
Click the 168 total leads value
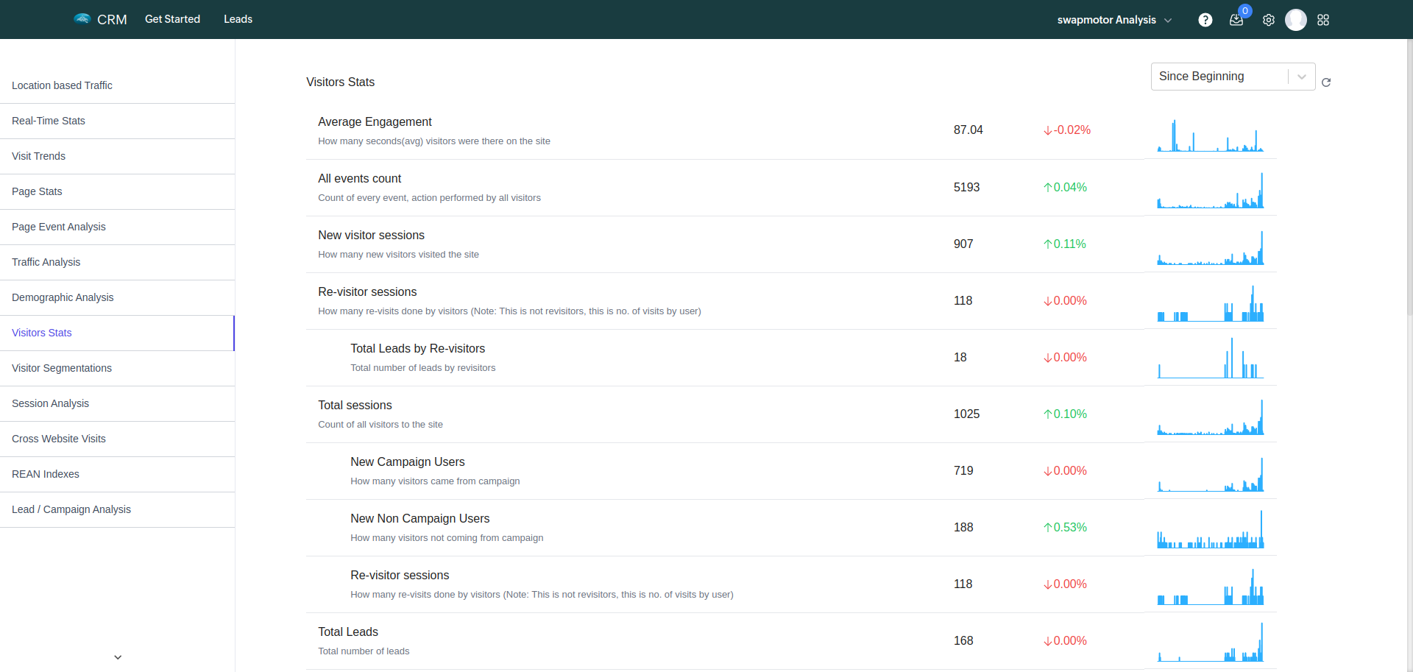pyautogui.click(x=963, y=640)
